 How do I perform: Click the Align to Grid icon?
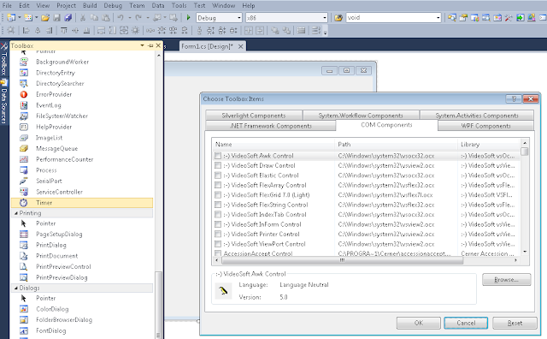pos(11,31)
